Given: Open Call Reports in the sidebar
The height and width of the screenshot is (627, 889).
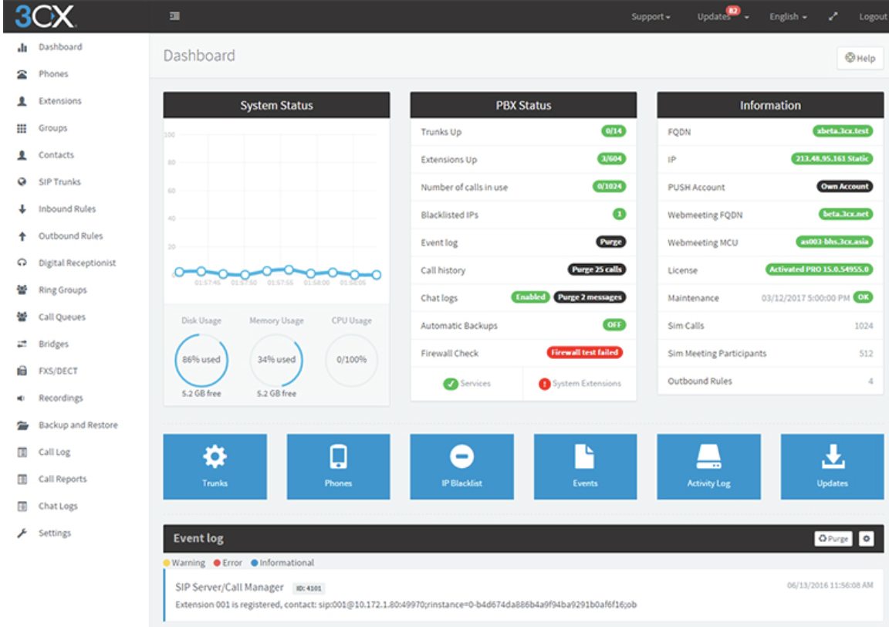Looking at the screenshot, I should (x=63, y=480).
